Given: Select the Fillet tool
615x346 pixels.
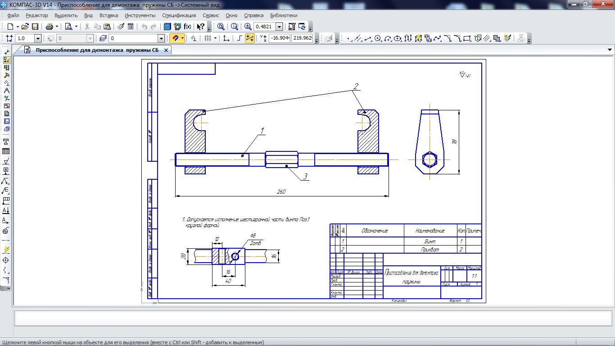Looking at the screenshot, I should tap(458, 39).
